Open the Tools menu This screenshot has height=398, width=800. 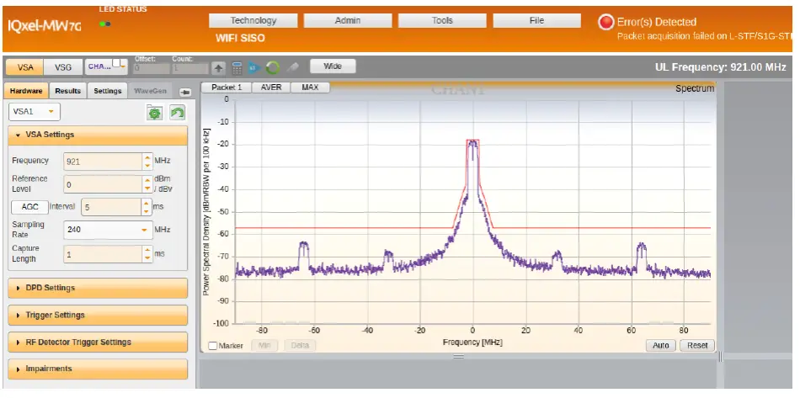pos(442,21)
